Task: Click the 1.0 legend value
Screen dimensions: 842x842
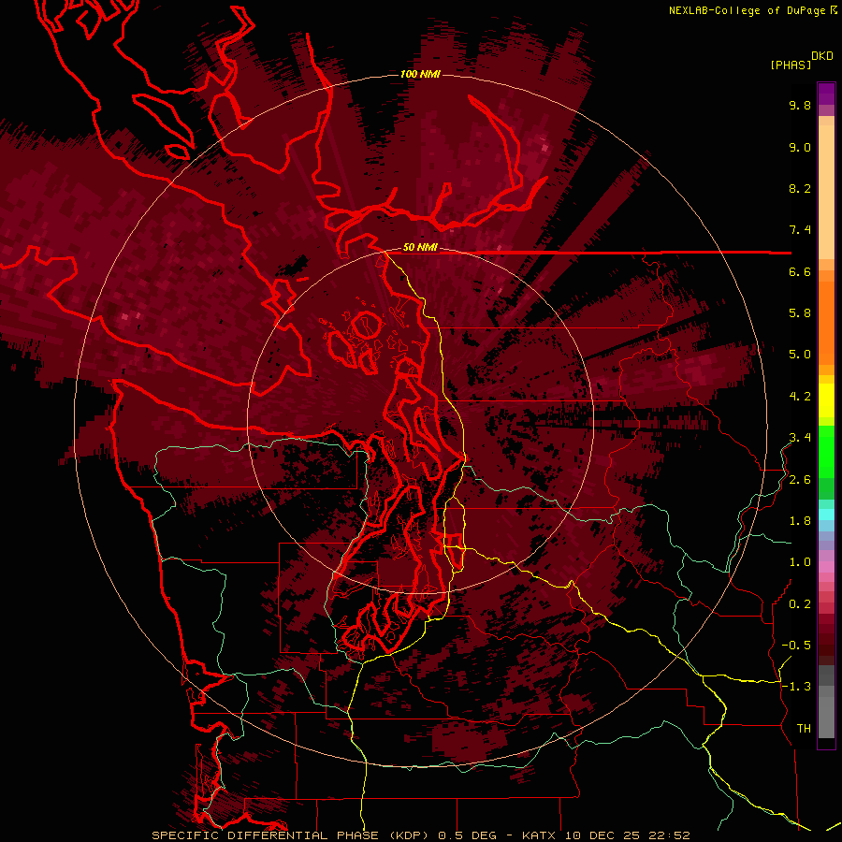Action: (800, 562)
